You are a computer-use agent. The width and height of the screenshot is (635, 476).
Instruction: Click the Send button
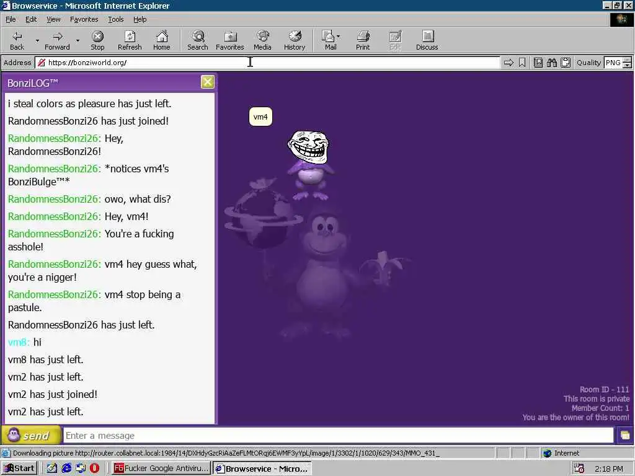click(31, 436)
